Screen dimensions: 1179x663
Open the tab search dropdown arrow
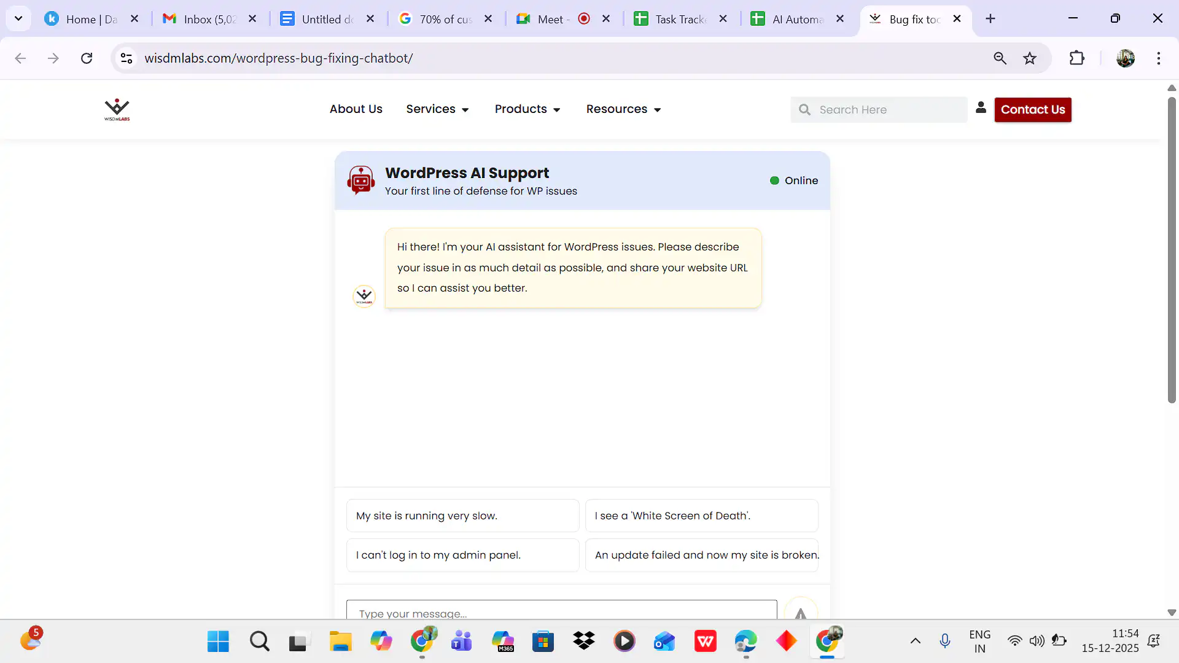[x=18, y=18]
